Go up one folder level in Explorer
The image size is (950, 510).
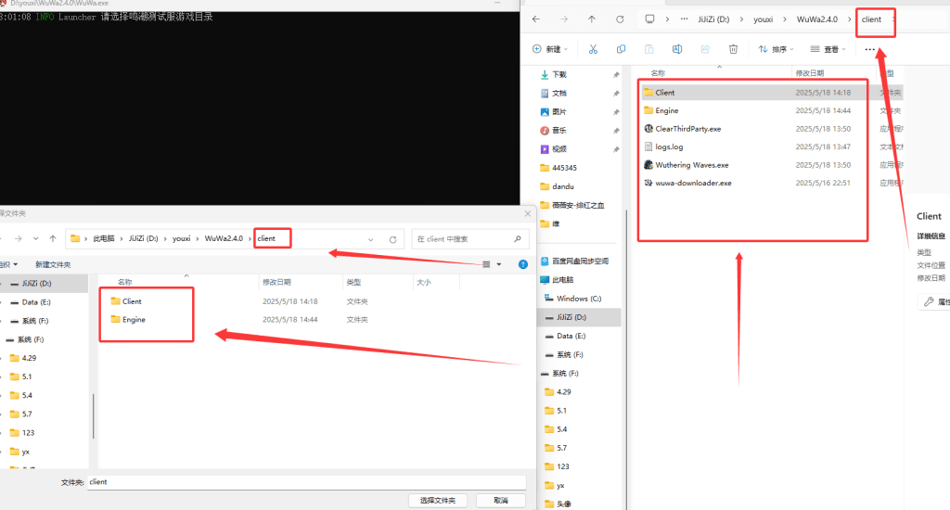point(592,19)
